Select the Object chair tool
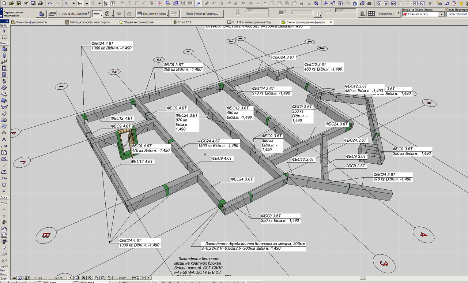Screen dimensions: 468x283 (x=4, y=81)
